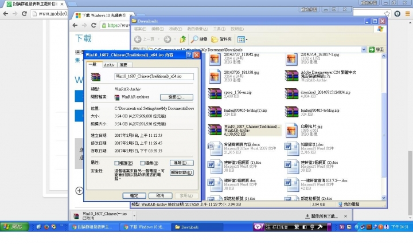This screenshot has height=244, width=413.
Task: Click the explorer vertical scrollbar up arrow
Action: point(384,56)
